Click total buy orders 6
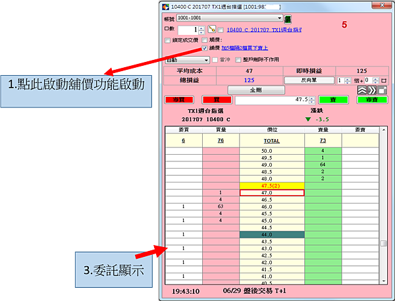The height and width of the screenshot is (301, 395). click(x=184, y=140)
